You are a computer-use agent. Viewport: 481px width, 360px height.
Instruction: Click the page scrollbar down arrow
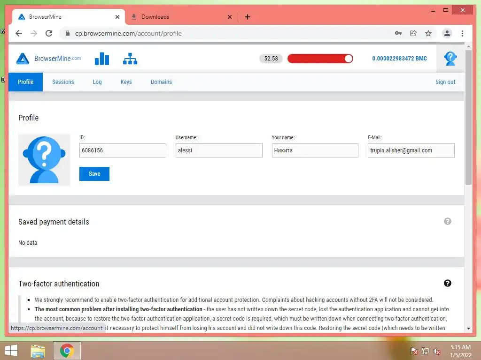(x=468, y=329)
